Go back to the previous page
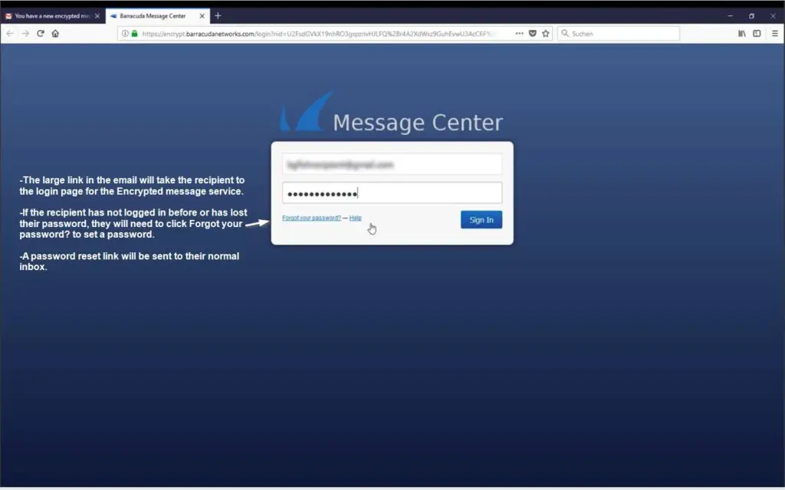The height and width of the screenshot is (490, 785). [x=10, y=34]
